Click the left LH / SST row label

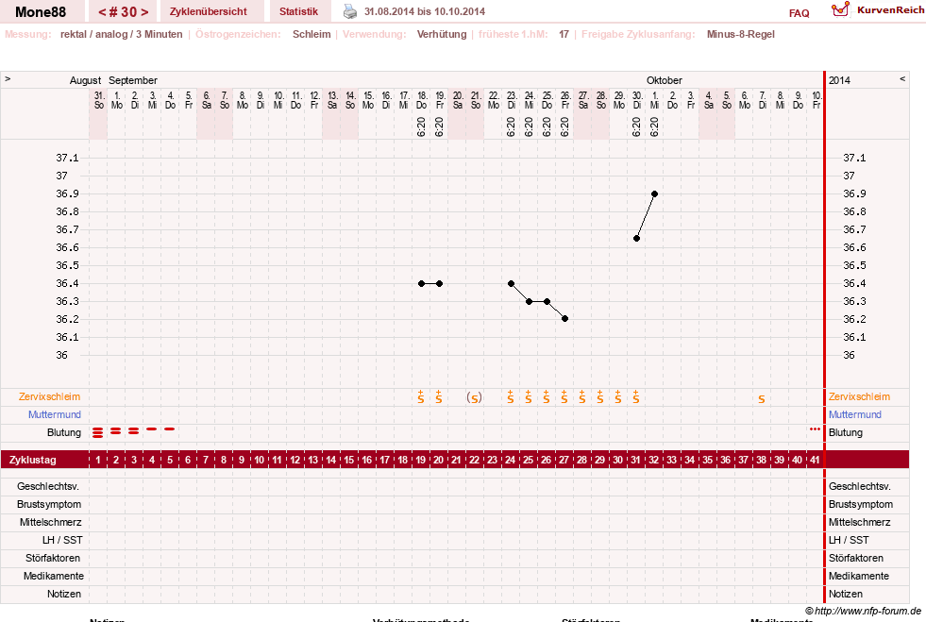click(62, 540)
